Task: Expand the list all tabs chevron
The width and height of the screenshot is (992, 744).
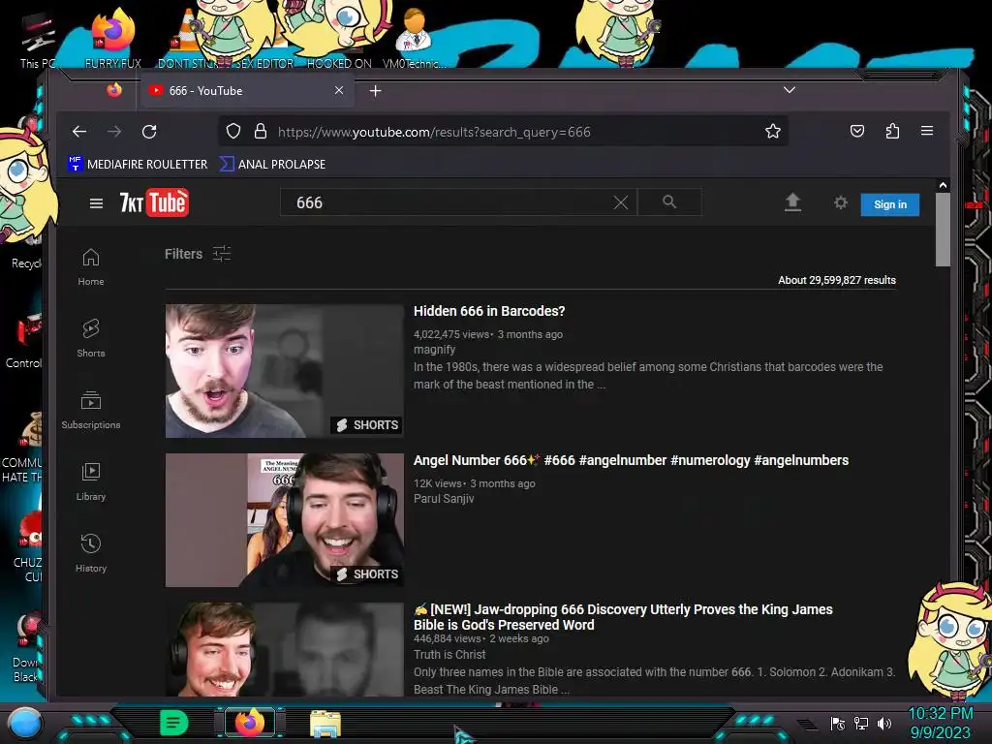Action: pyautogui.click(x=789, y=90)
